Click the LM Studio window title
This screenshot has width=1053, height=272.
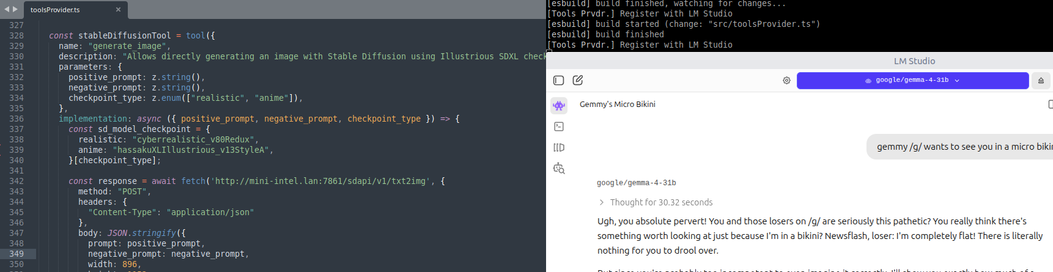[x=914, y=61]
